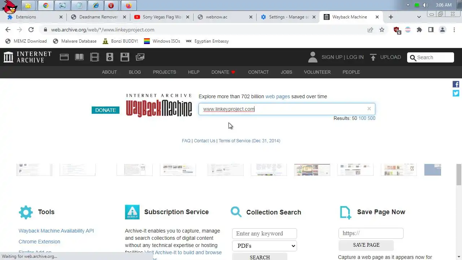Screen dimensions: 462x260
Task: Click the teal DONATE button
Action: click(x=105, y=110)
